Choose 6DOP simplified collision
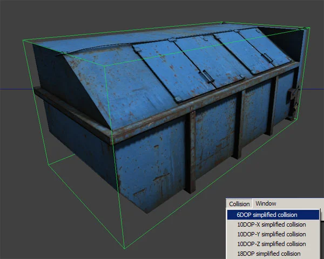 pos(273,215)
